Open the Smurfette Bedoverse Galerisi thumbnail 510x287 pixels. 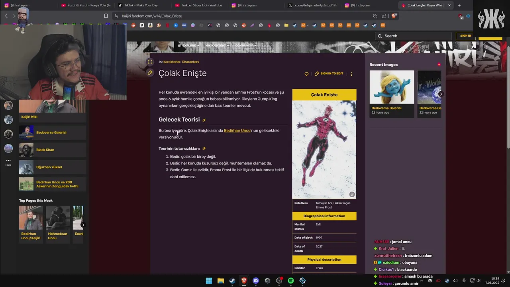[392, 87]
